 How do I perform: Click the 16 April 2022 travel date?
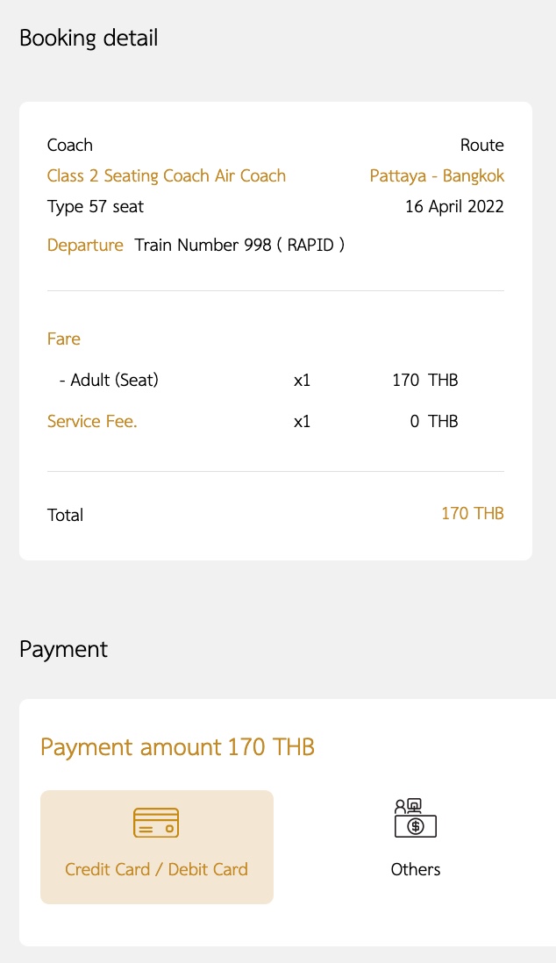(x=454, y=208)
